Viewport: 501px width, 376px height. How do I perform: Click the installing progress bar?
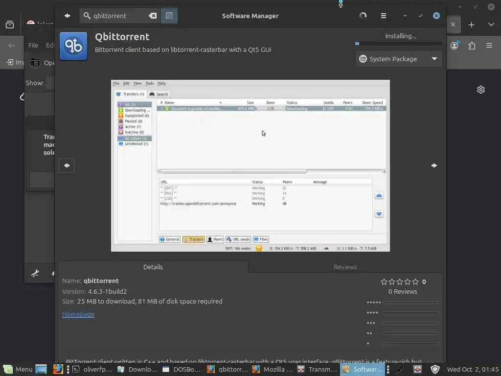coord(399,44)
